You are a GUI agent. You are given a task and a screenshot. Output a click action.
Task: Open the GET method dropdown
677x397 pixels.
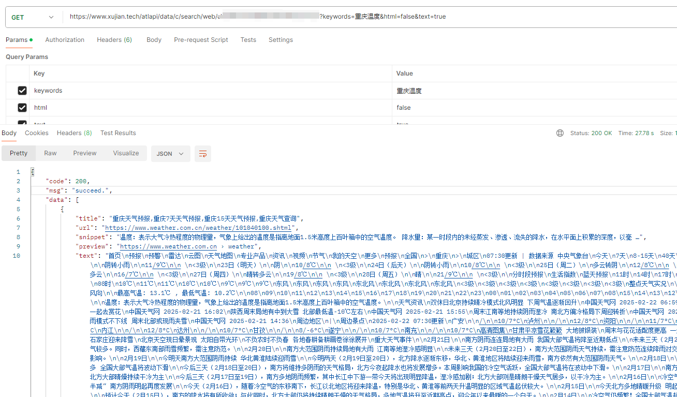(x=34, y=17)
